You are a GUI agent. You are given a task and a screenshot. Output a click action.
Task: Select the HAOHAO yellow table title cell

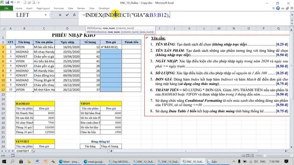pyautogui.click(x=35, y=104)
